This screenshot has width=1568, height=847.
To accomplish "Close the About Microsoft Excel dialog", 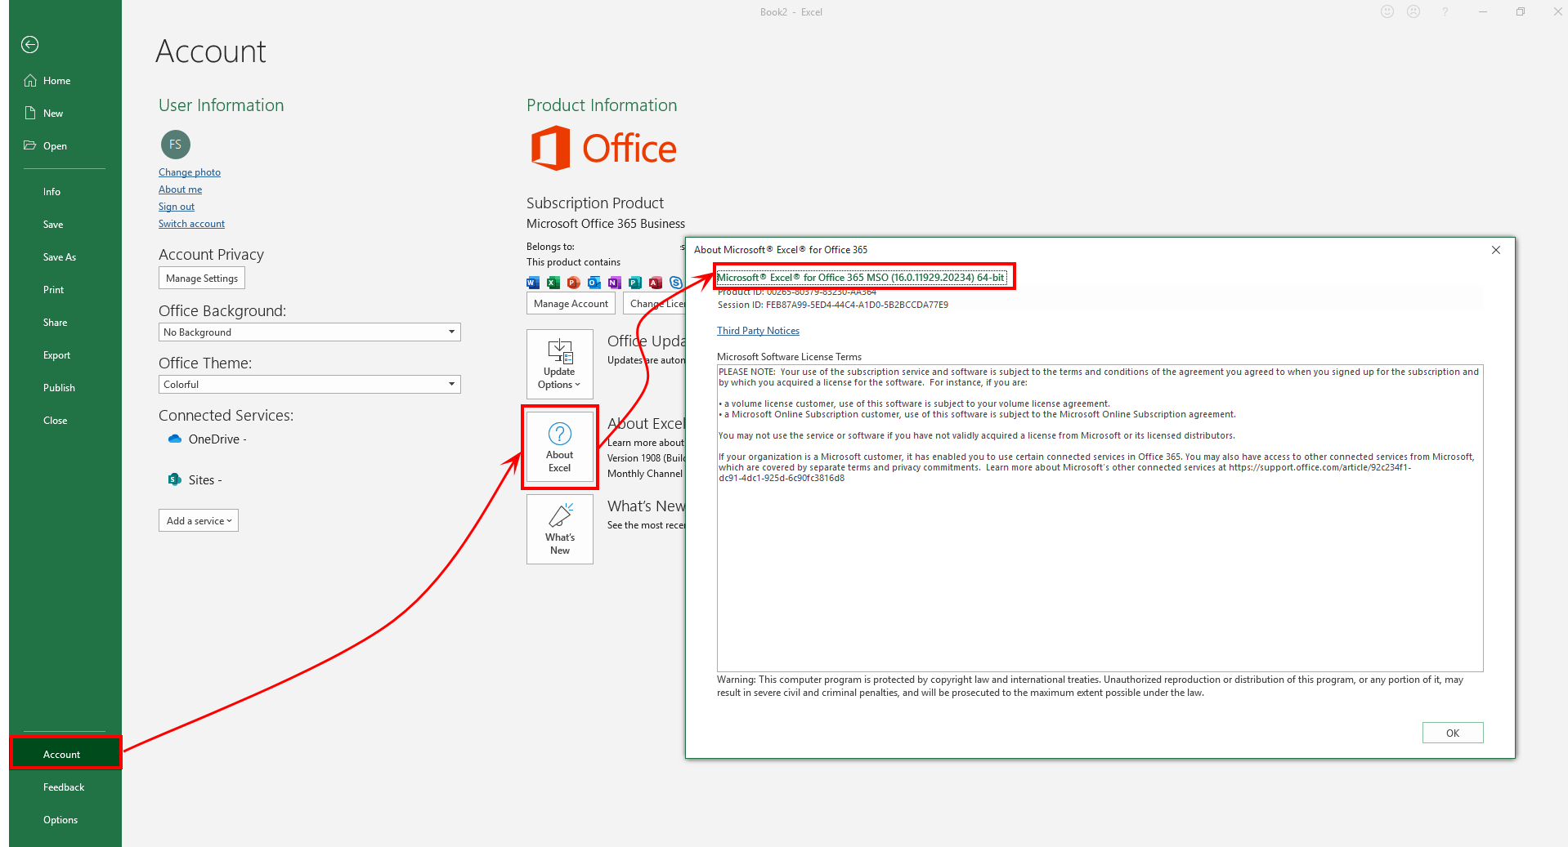I will [1496, 250].
